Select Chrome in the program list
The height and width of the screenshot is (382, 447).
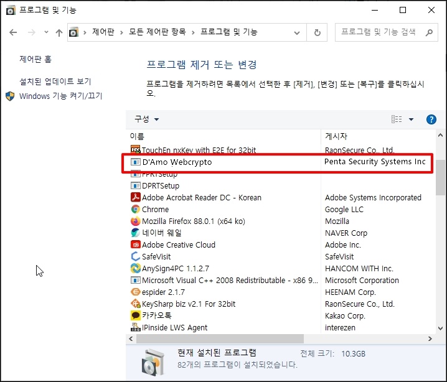[x=156, y=210]
